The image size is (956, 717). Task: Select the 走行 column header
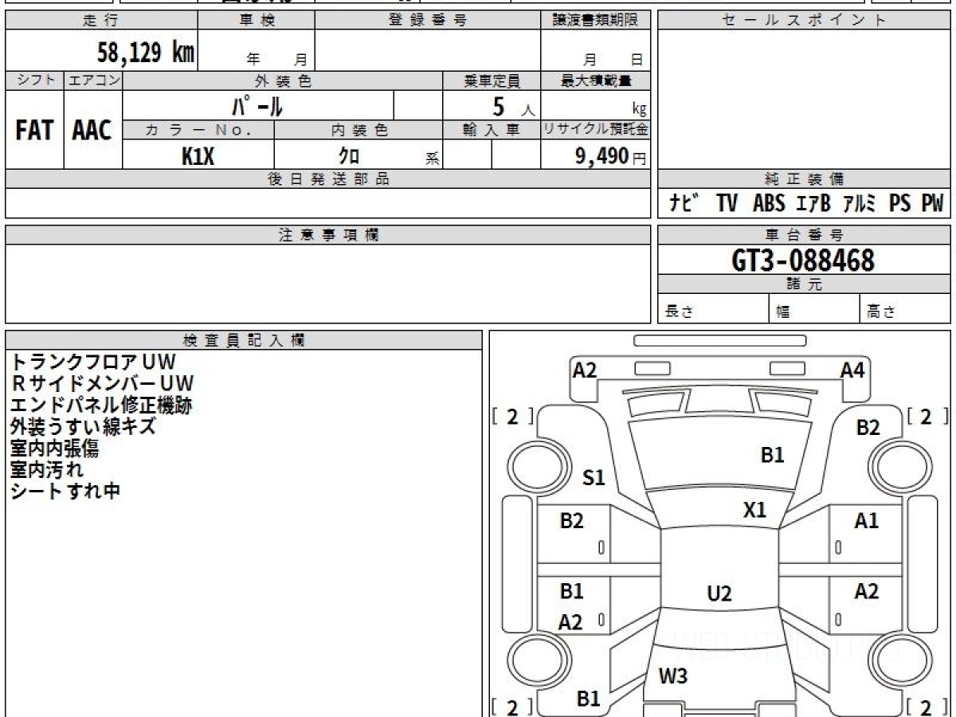101,21
